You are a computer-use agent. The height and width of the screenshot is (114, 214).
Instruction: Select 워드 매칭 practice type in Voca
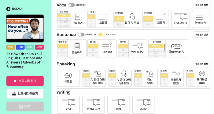(x=64, y=22)
